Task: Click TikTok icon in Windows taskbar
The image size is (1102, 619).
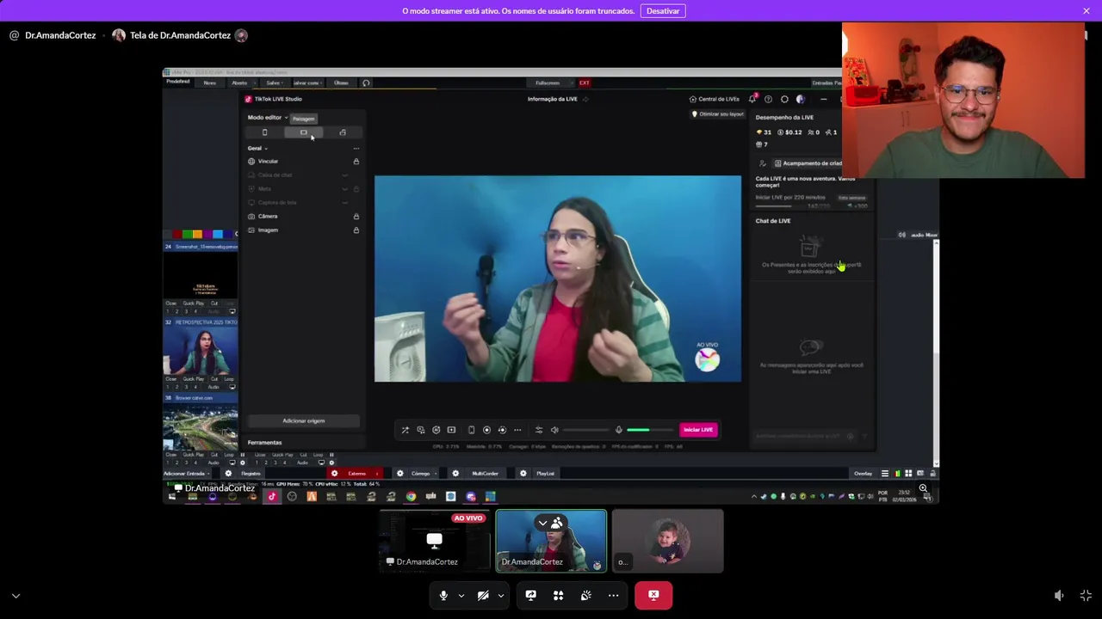Action: [x=272, y=496]
